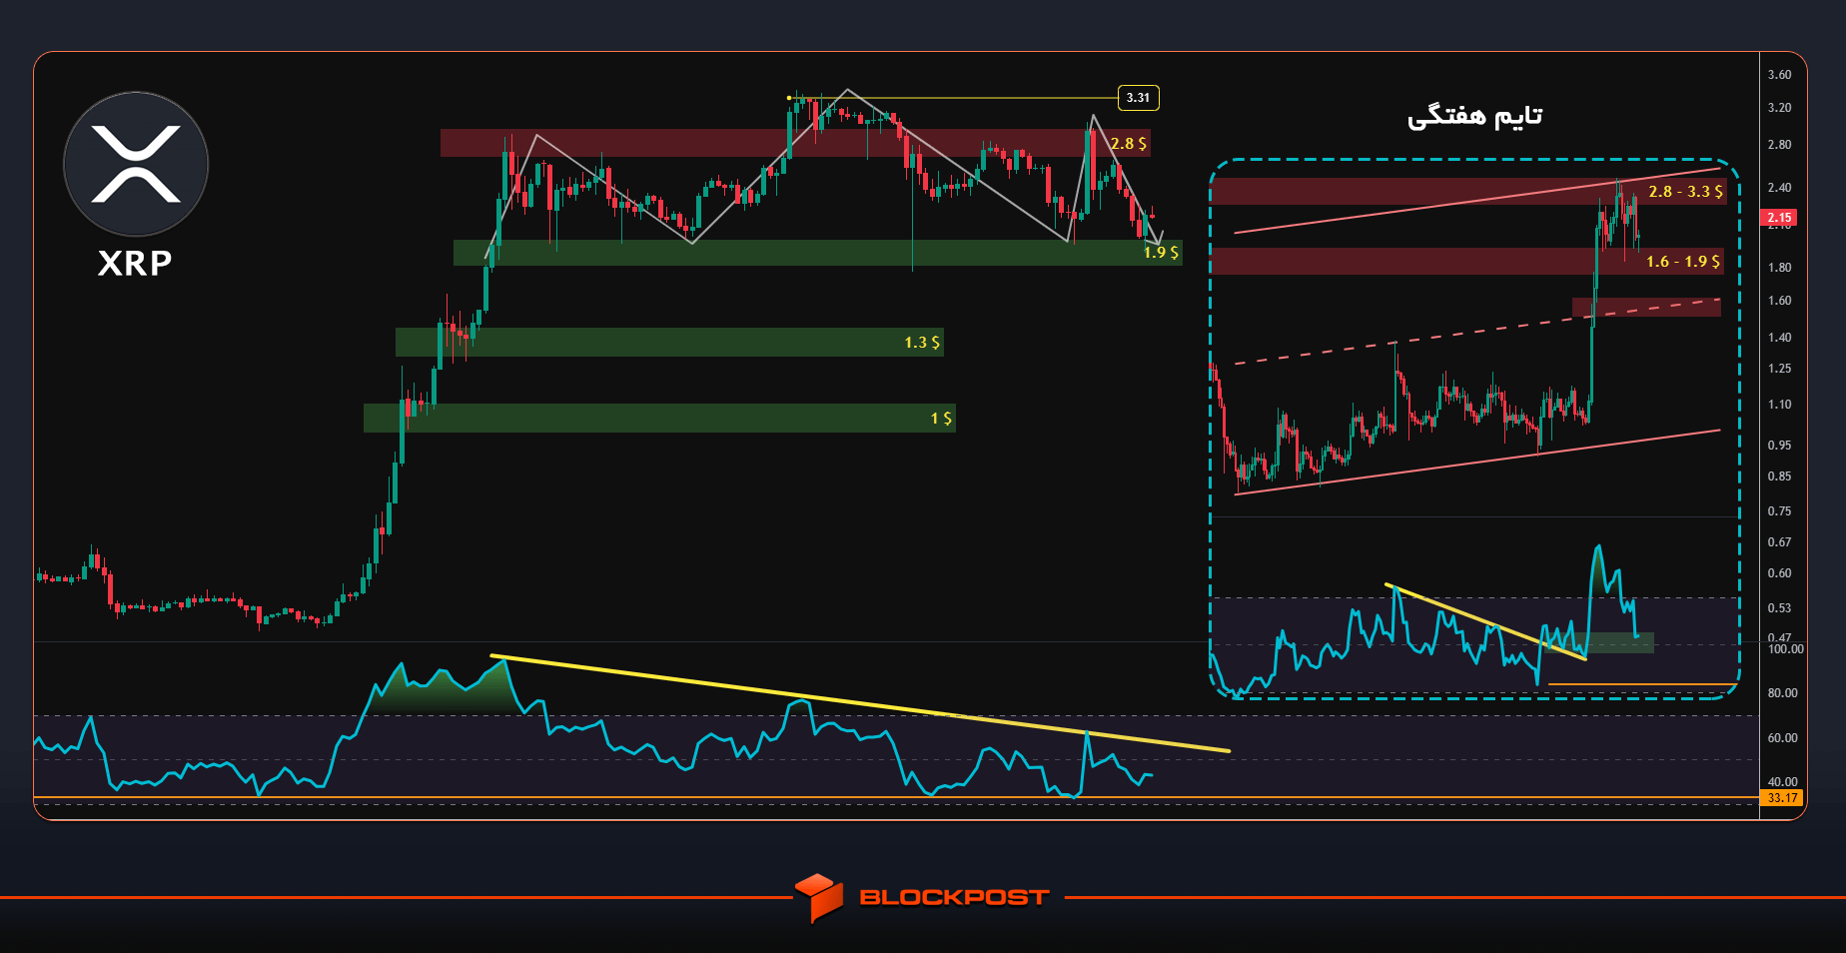Click the yellow trendline in weekly RSI inset
The width and height of the screenshot is (1846, 953).
coord(1485,621)
